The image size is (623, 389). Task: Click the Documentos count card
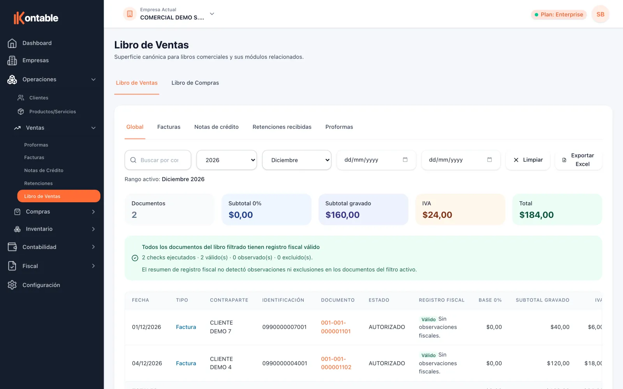[169, 209]
